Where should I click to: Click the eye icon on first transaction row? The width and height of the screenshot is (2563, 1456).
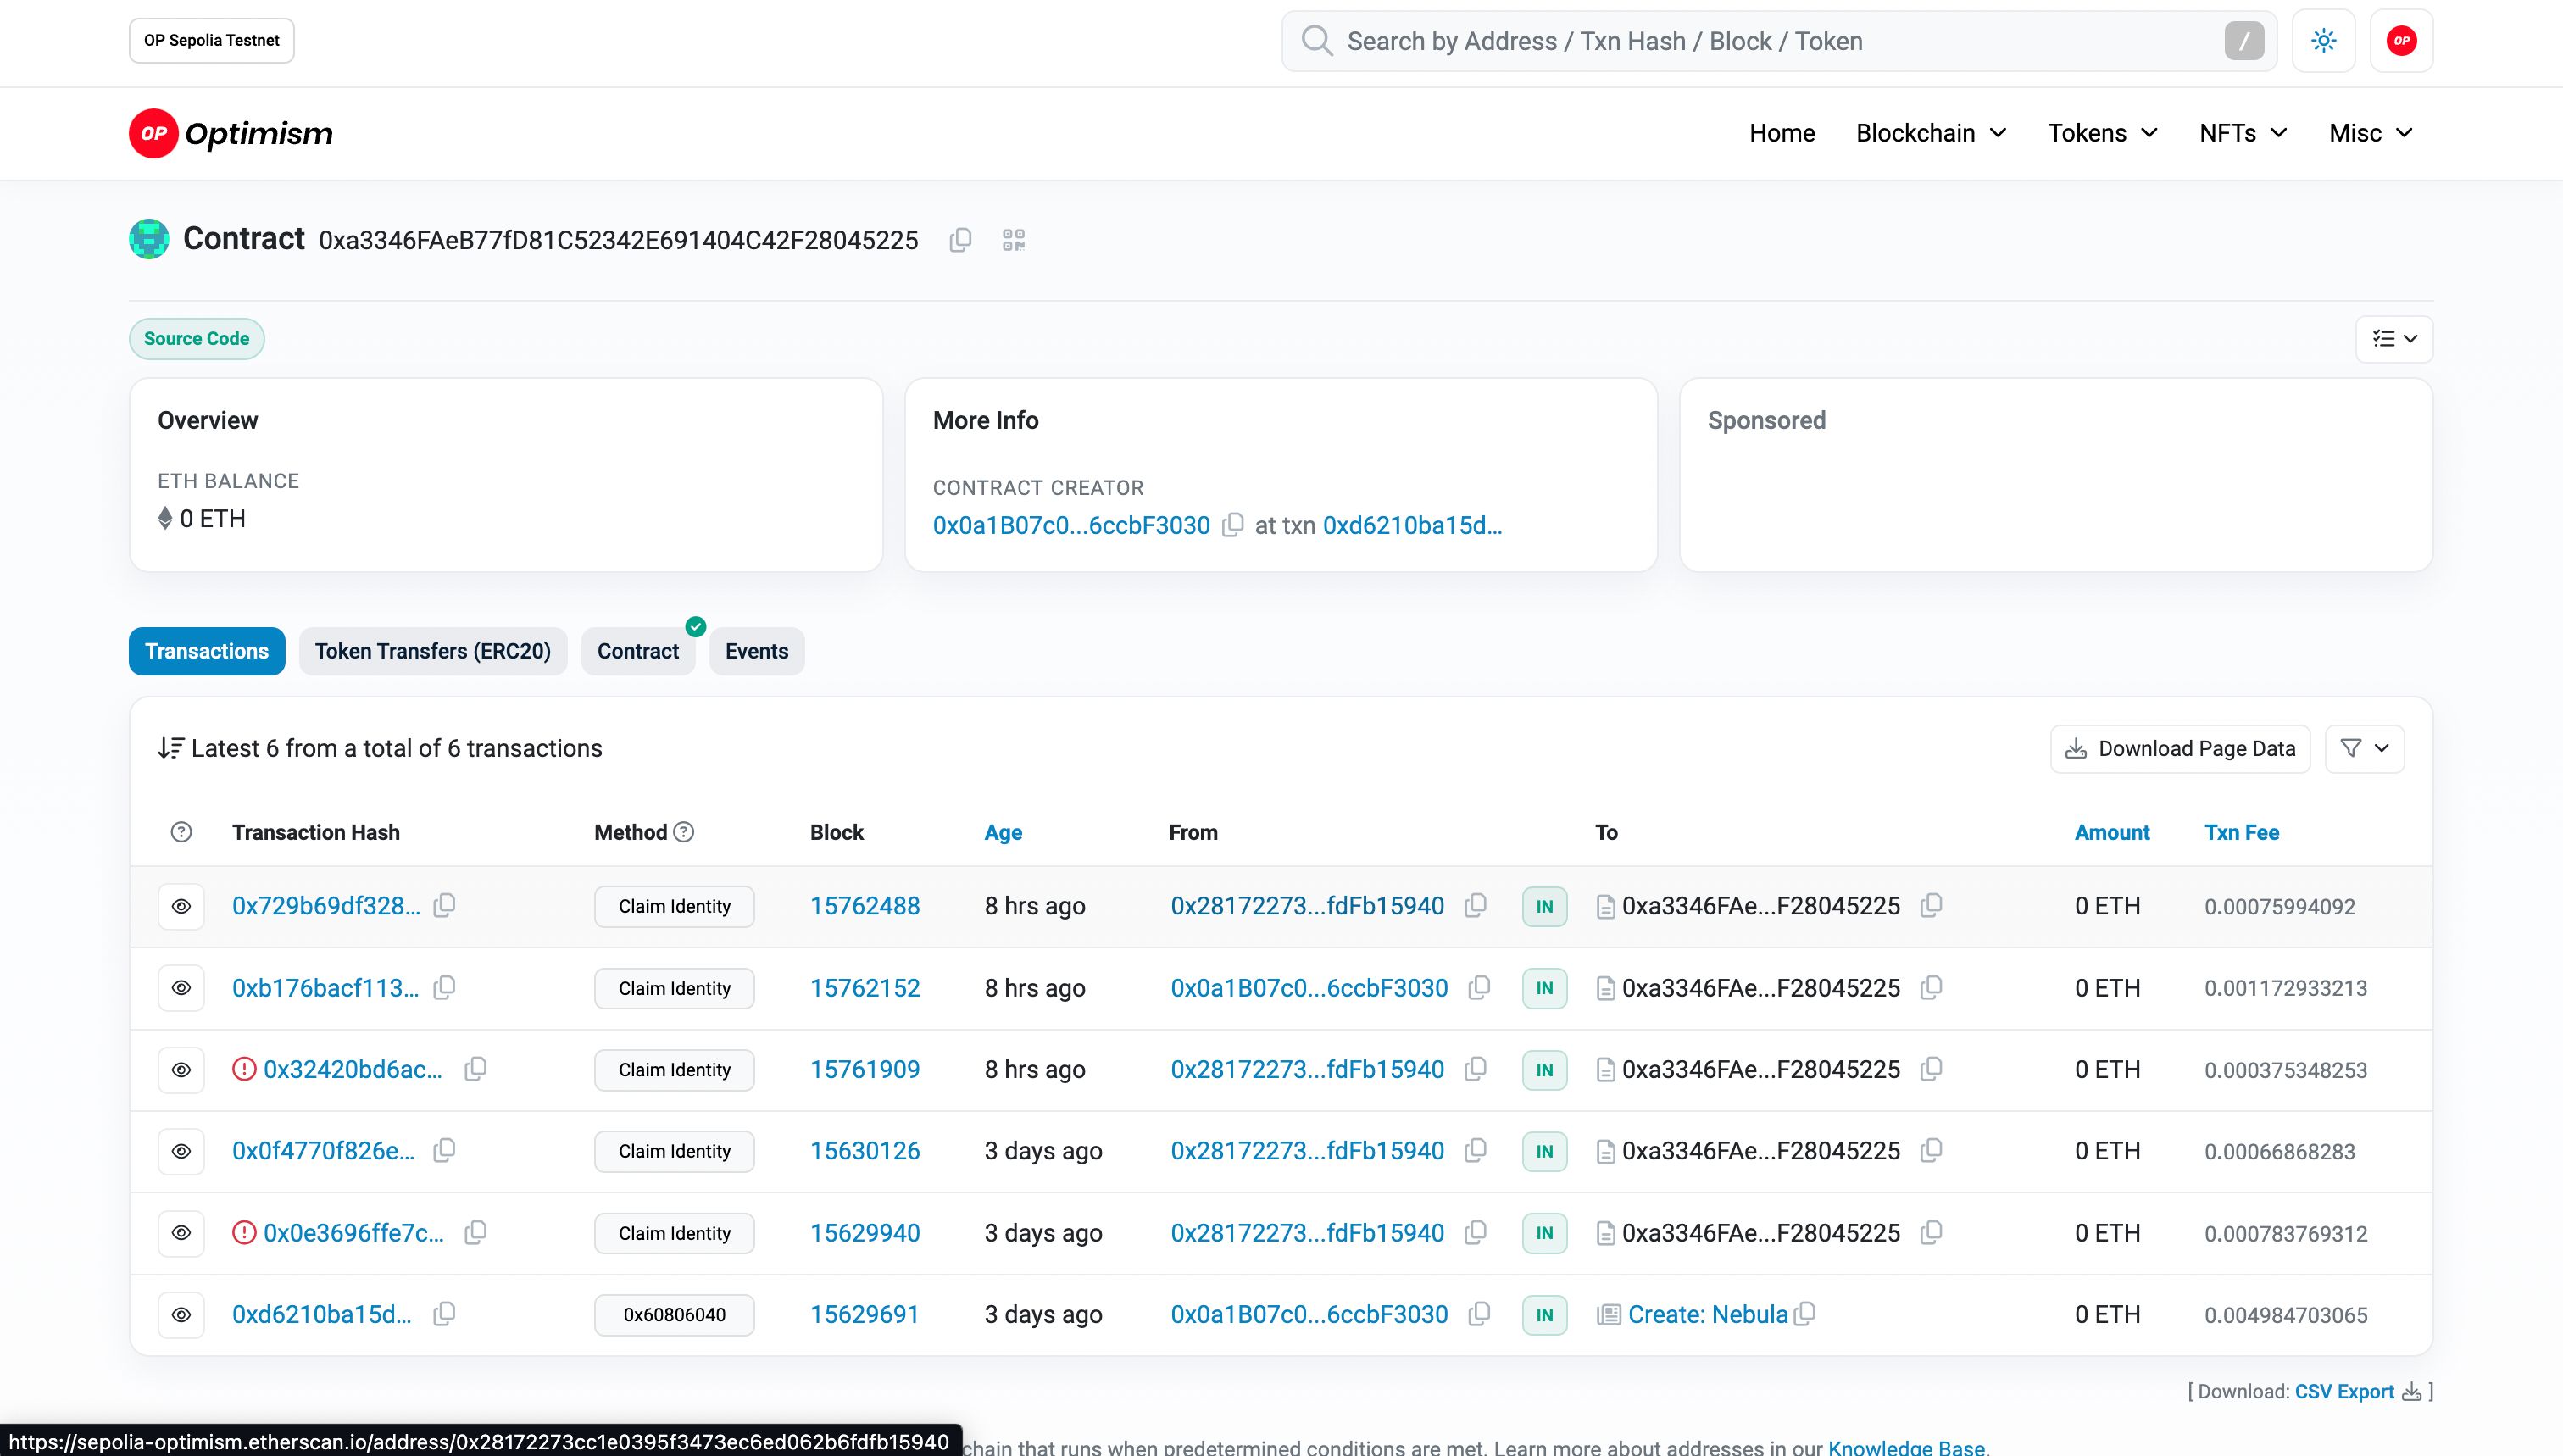pos(180,905)
